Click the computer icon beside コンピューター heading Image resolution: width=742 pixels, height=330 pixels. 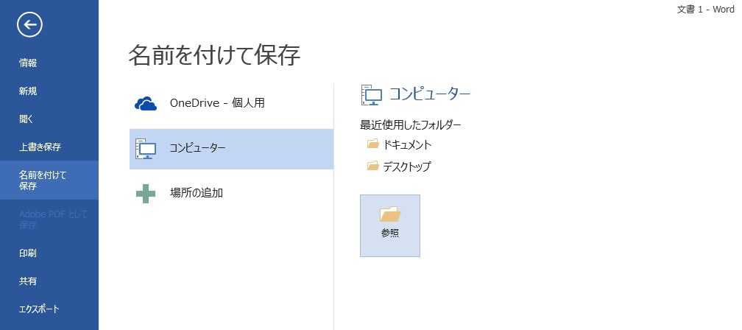372,95
